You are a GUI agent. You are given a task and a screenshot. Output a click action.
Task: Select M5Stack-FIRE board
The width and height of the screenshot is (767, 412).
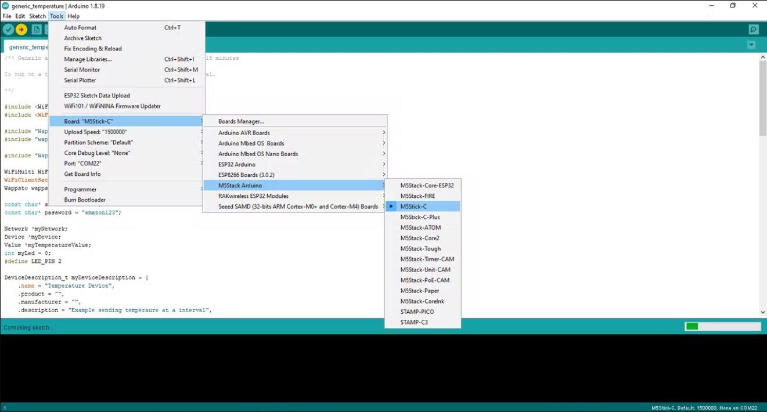click(x=423, y=196)
